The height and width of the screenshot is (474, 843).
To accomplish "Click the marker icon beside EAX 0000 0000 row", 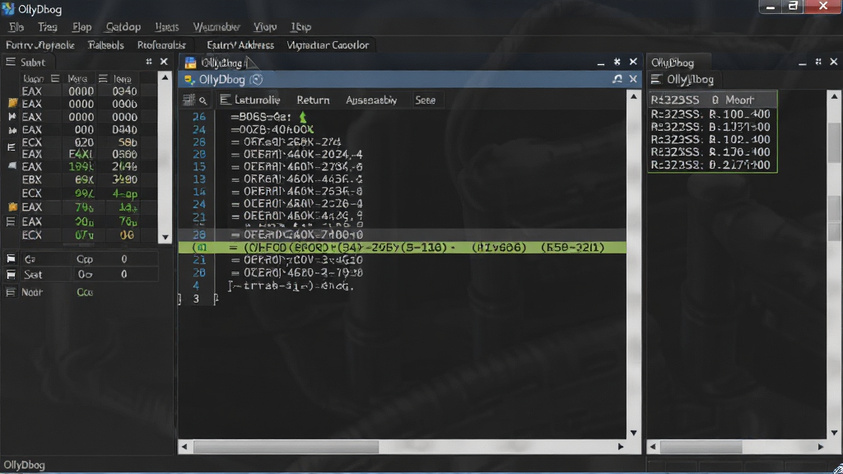I will coord(12,117).
